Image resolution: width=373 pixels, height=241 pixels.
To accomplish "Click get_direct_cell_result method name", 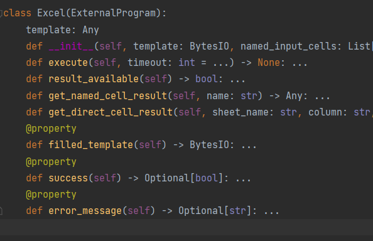I will (x=111, y=112).
